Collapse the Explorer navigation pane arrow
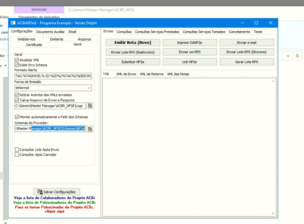Screen dimensions: 304x224 (x=5, y=66)
